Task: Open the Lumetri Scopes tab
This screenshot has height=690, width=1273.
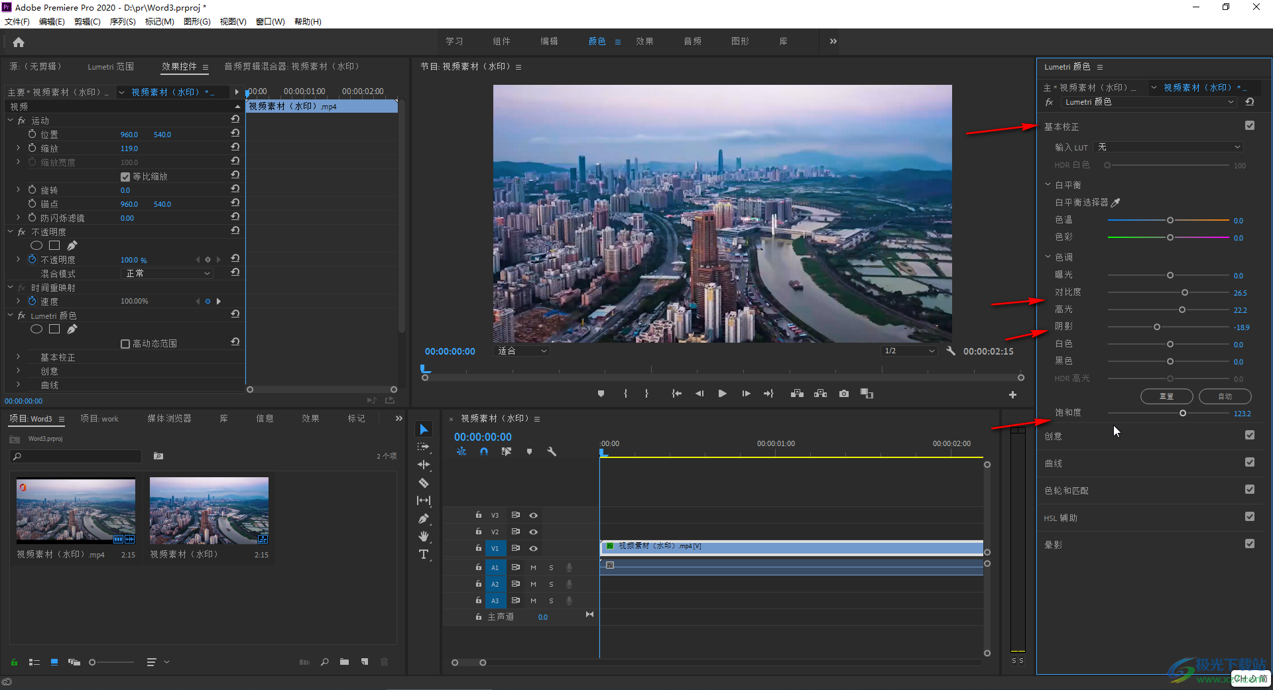Action: click(x=111, y=66)
